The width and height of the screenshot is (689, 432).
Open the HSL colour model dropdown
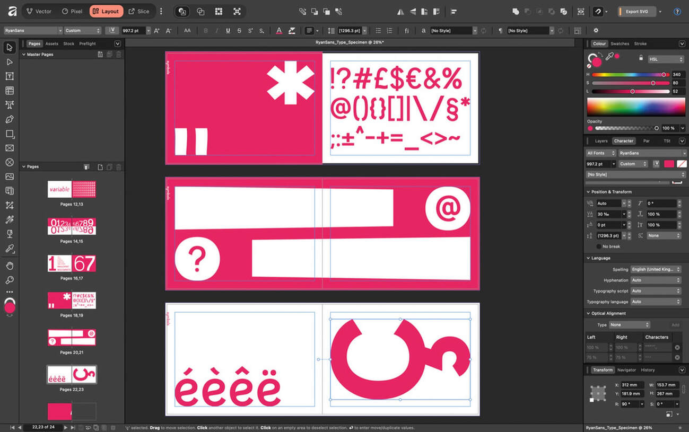[x=666, y=59]
